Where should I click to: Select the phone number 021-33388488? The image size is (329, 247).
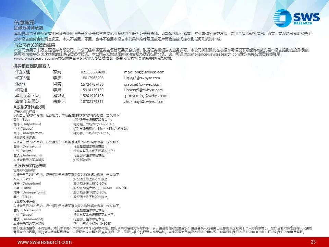coord(93,72)
